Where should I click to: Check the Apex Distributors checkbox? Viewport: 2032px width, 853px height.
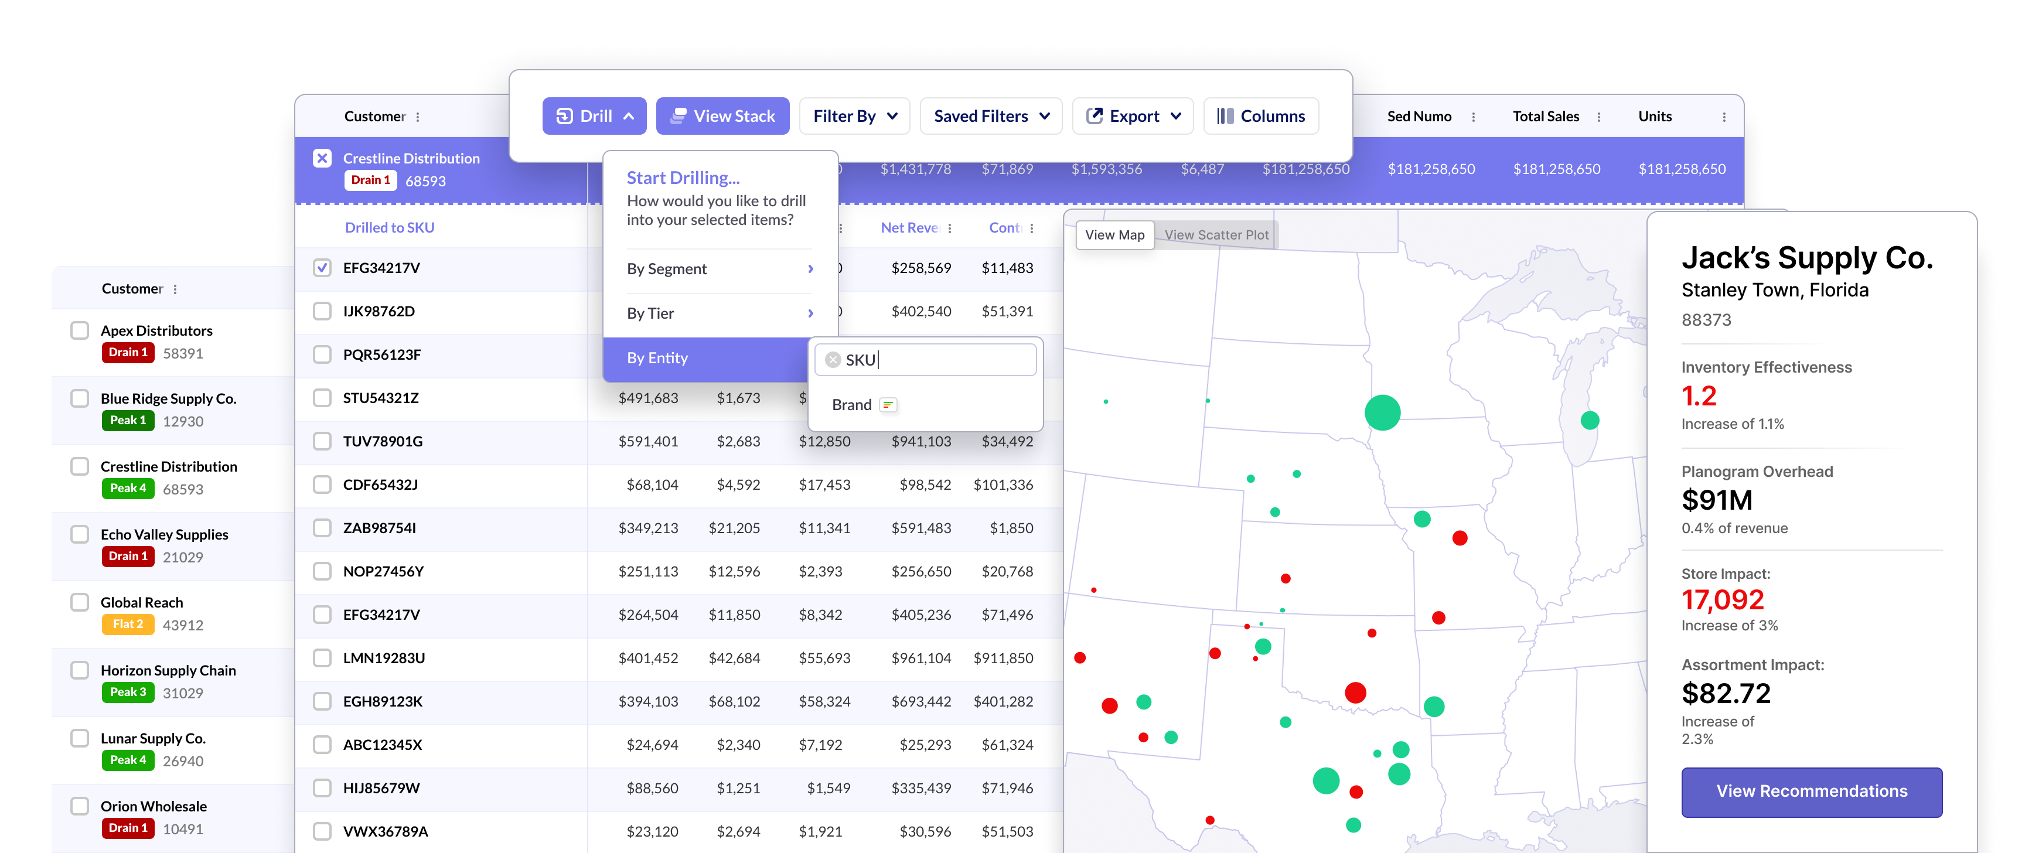point(80,330)
